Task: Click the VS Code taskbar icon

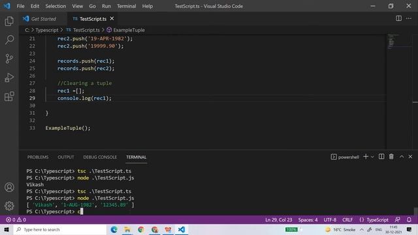Action: (182, 229)
